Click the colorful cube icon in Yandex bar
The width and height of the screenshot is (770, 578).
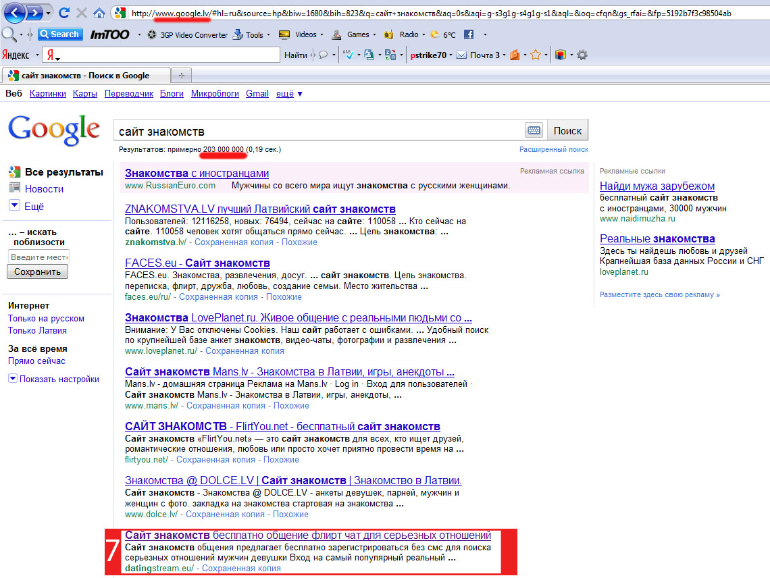(x=561, y=55)
